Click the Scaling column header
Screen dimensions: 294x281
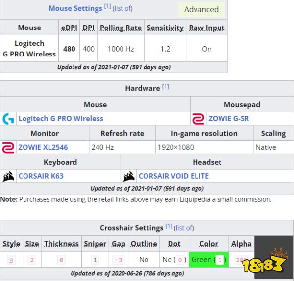point(273,133)
